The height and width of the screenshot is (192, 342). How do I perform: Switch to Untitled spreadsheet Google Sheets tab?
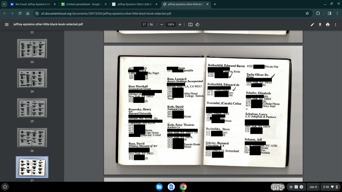click(84, 4)
